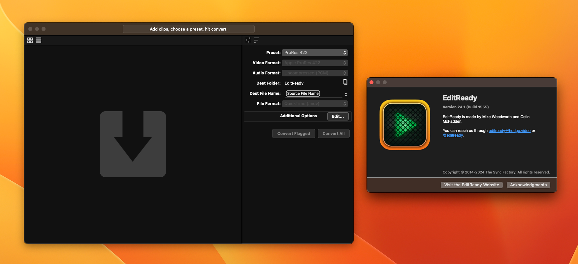Open the @editready link
The height and width of the screenshot is (264, 578).
(453, 135)
